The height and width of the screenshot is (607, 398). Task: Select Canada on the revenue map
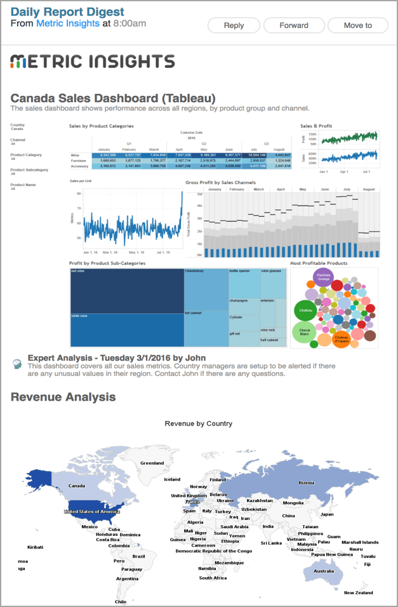coord(77,486)
